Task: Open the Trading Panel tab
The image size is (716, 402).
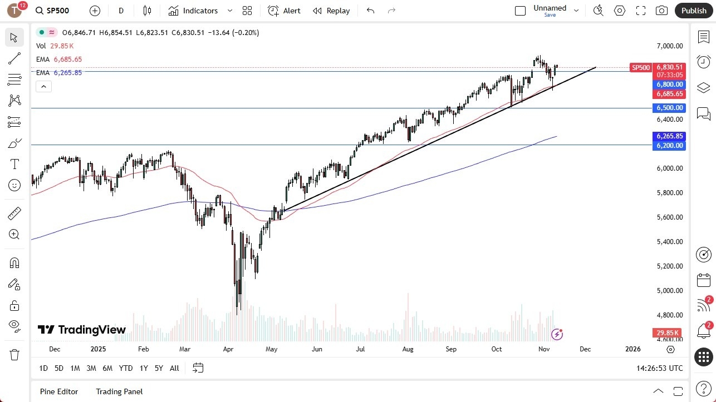Action: click(x=119, y=391)
